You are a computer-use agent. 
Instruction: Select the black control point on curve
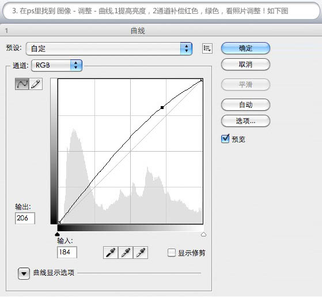click(162, 107)
